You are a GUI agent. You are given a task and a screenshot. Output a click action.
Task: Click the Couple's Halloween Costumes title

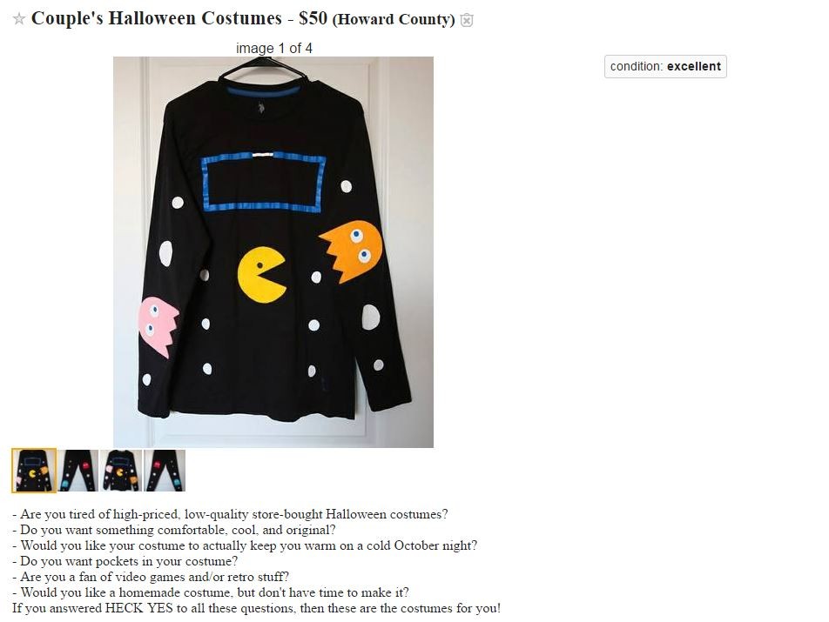157,18
